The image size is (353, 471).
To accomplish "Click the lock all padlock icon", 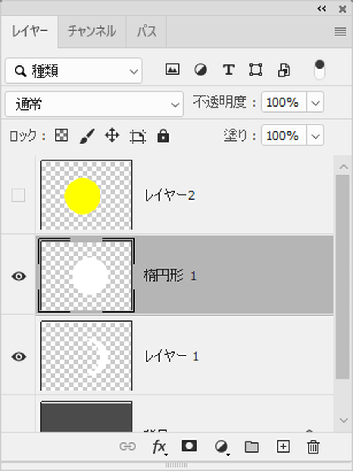I will pyautogui.click(x=163, y=136).
